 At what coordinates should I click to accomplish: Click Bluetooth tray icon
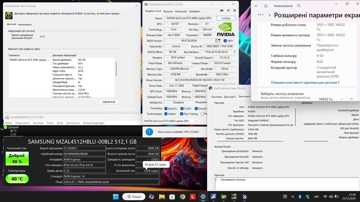(x=300, y=197)
